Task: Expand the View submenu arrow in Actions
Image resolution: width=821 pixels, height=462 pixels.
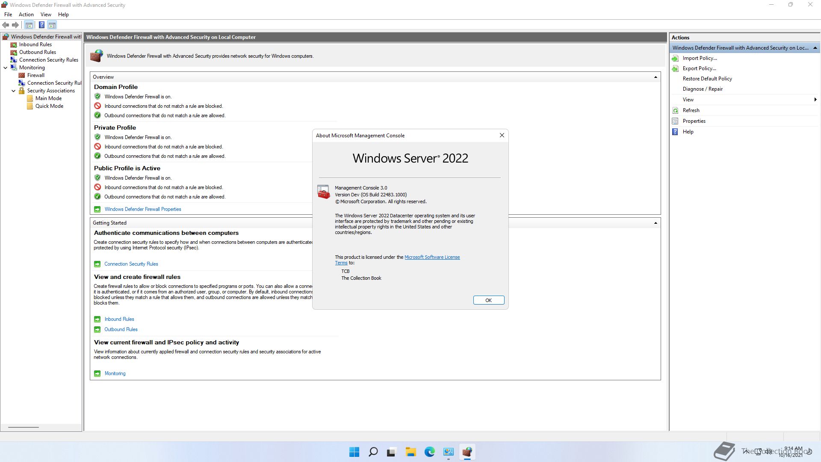Action: (815, 100)
